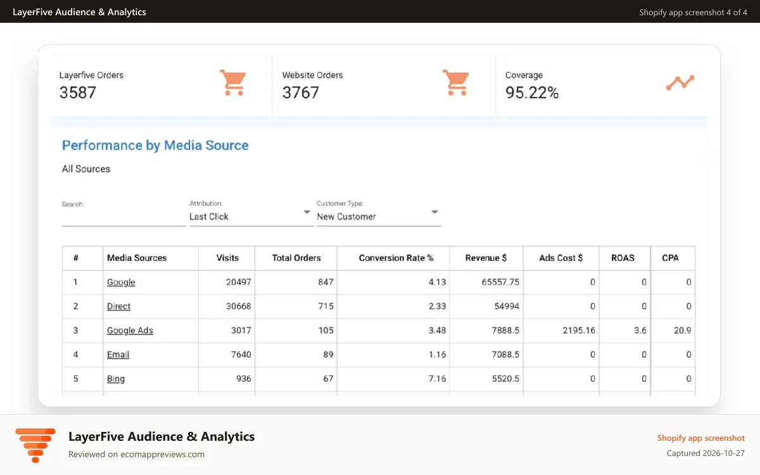Open the Direct media source link

pos(118,307)
